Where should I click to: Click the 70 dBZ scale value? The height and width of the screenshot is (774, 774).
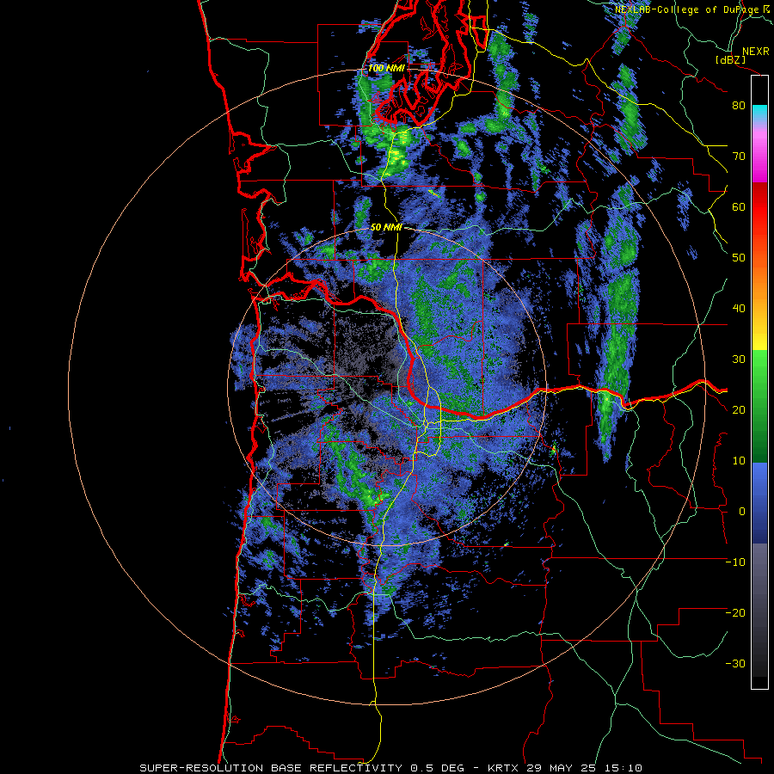pos(739,157)
